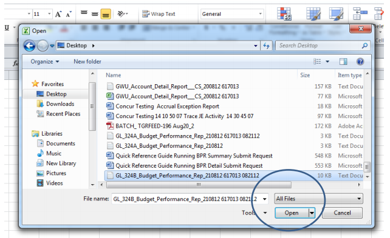Click the horizontal scrollbar of the file list

199,185
